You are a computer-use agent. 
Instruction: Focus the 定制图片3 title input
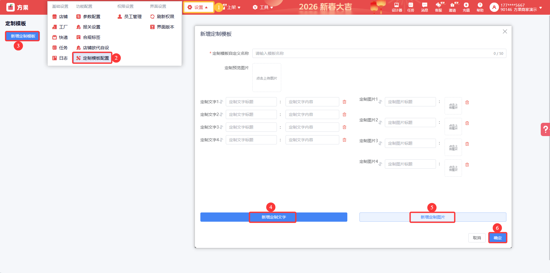coord(410,143)
